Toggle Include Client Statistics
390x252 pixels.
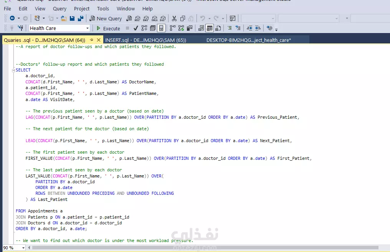[x=190, y=28]
